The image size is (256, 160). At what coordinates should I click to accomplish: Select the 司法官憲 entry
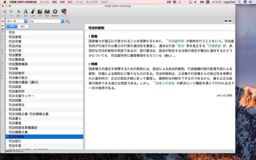pyautogui.click(x=44, y=42)
